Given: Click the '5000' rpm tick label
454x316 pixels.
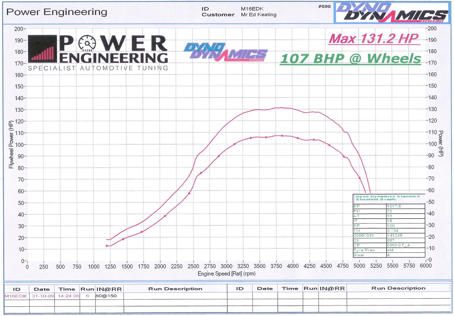Looking at the screenshot, I should coord(359,266).
